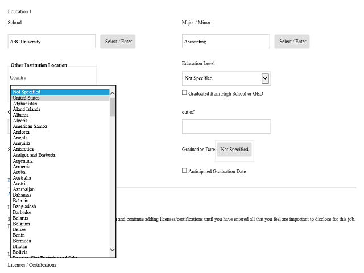Select Bangladesh in the country list

pos(60,206)
